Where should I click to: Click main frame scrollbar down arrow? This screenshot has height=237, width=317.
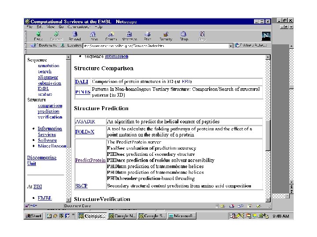268,200
